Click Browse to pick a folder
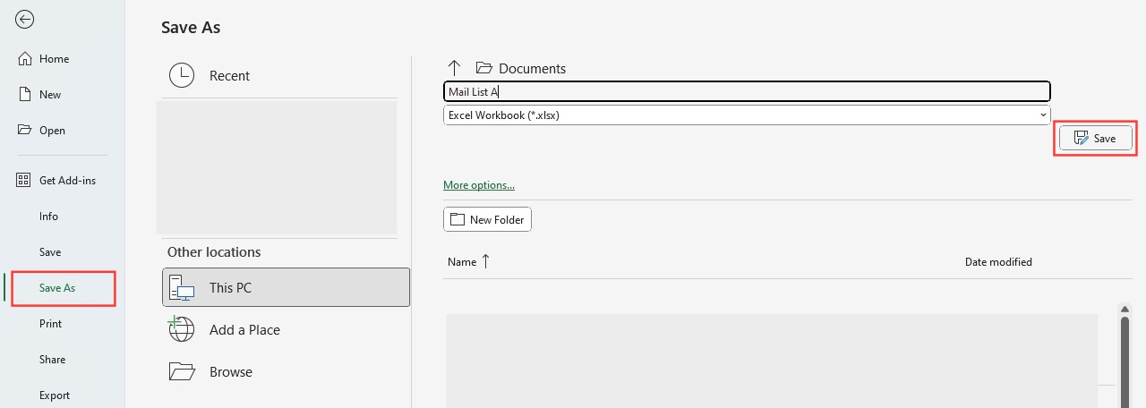Screen dimensions: 1146x408 coord(286,372)
